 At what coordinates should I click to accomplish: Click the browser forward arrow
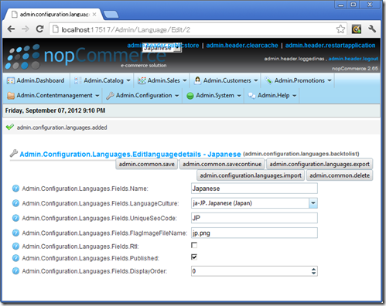tap(26, 29)
